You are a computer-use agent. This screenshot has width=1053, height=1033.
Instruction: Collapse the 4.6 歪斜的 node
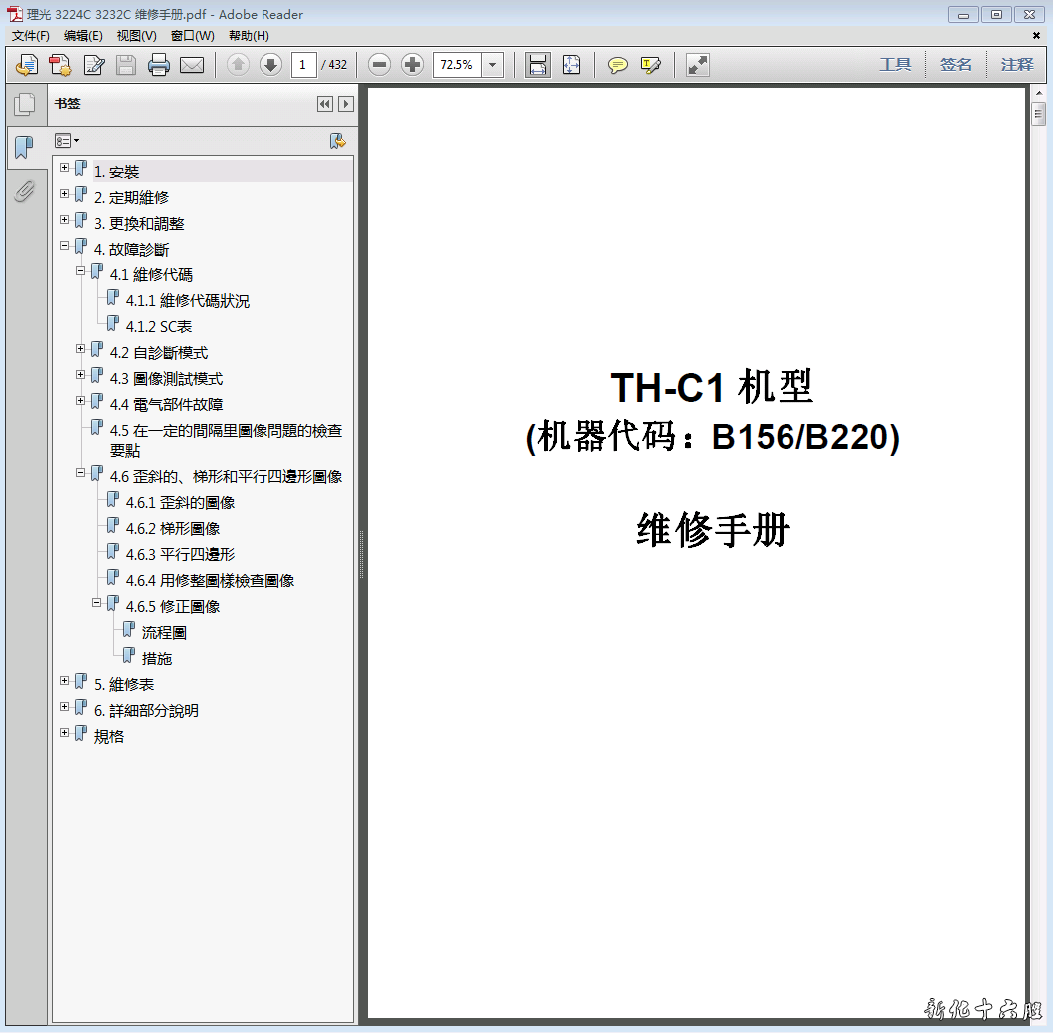coord(81,473)
